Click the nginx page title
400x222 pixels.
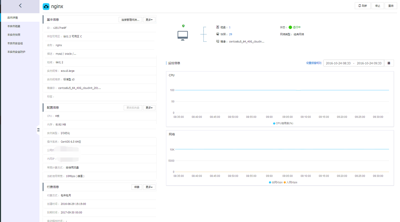57,6
